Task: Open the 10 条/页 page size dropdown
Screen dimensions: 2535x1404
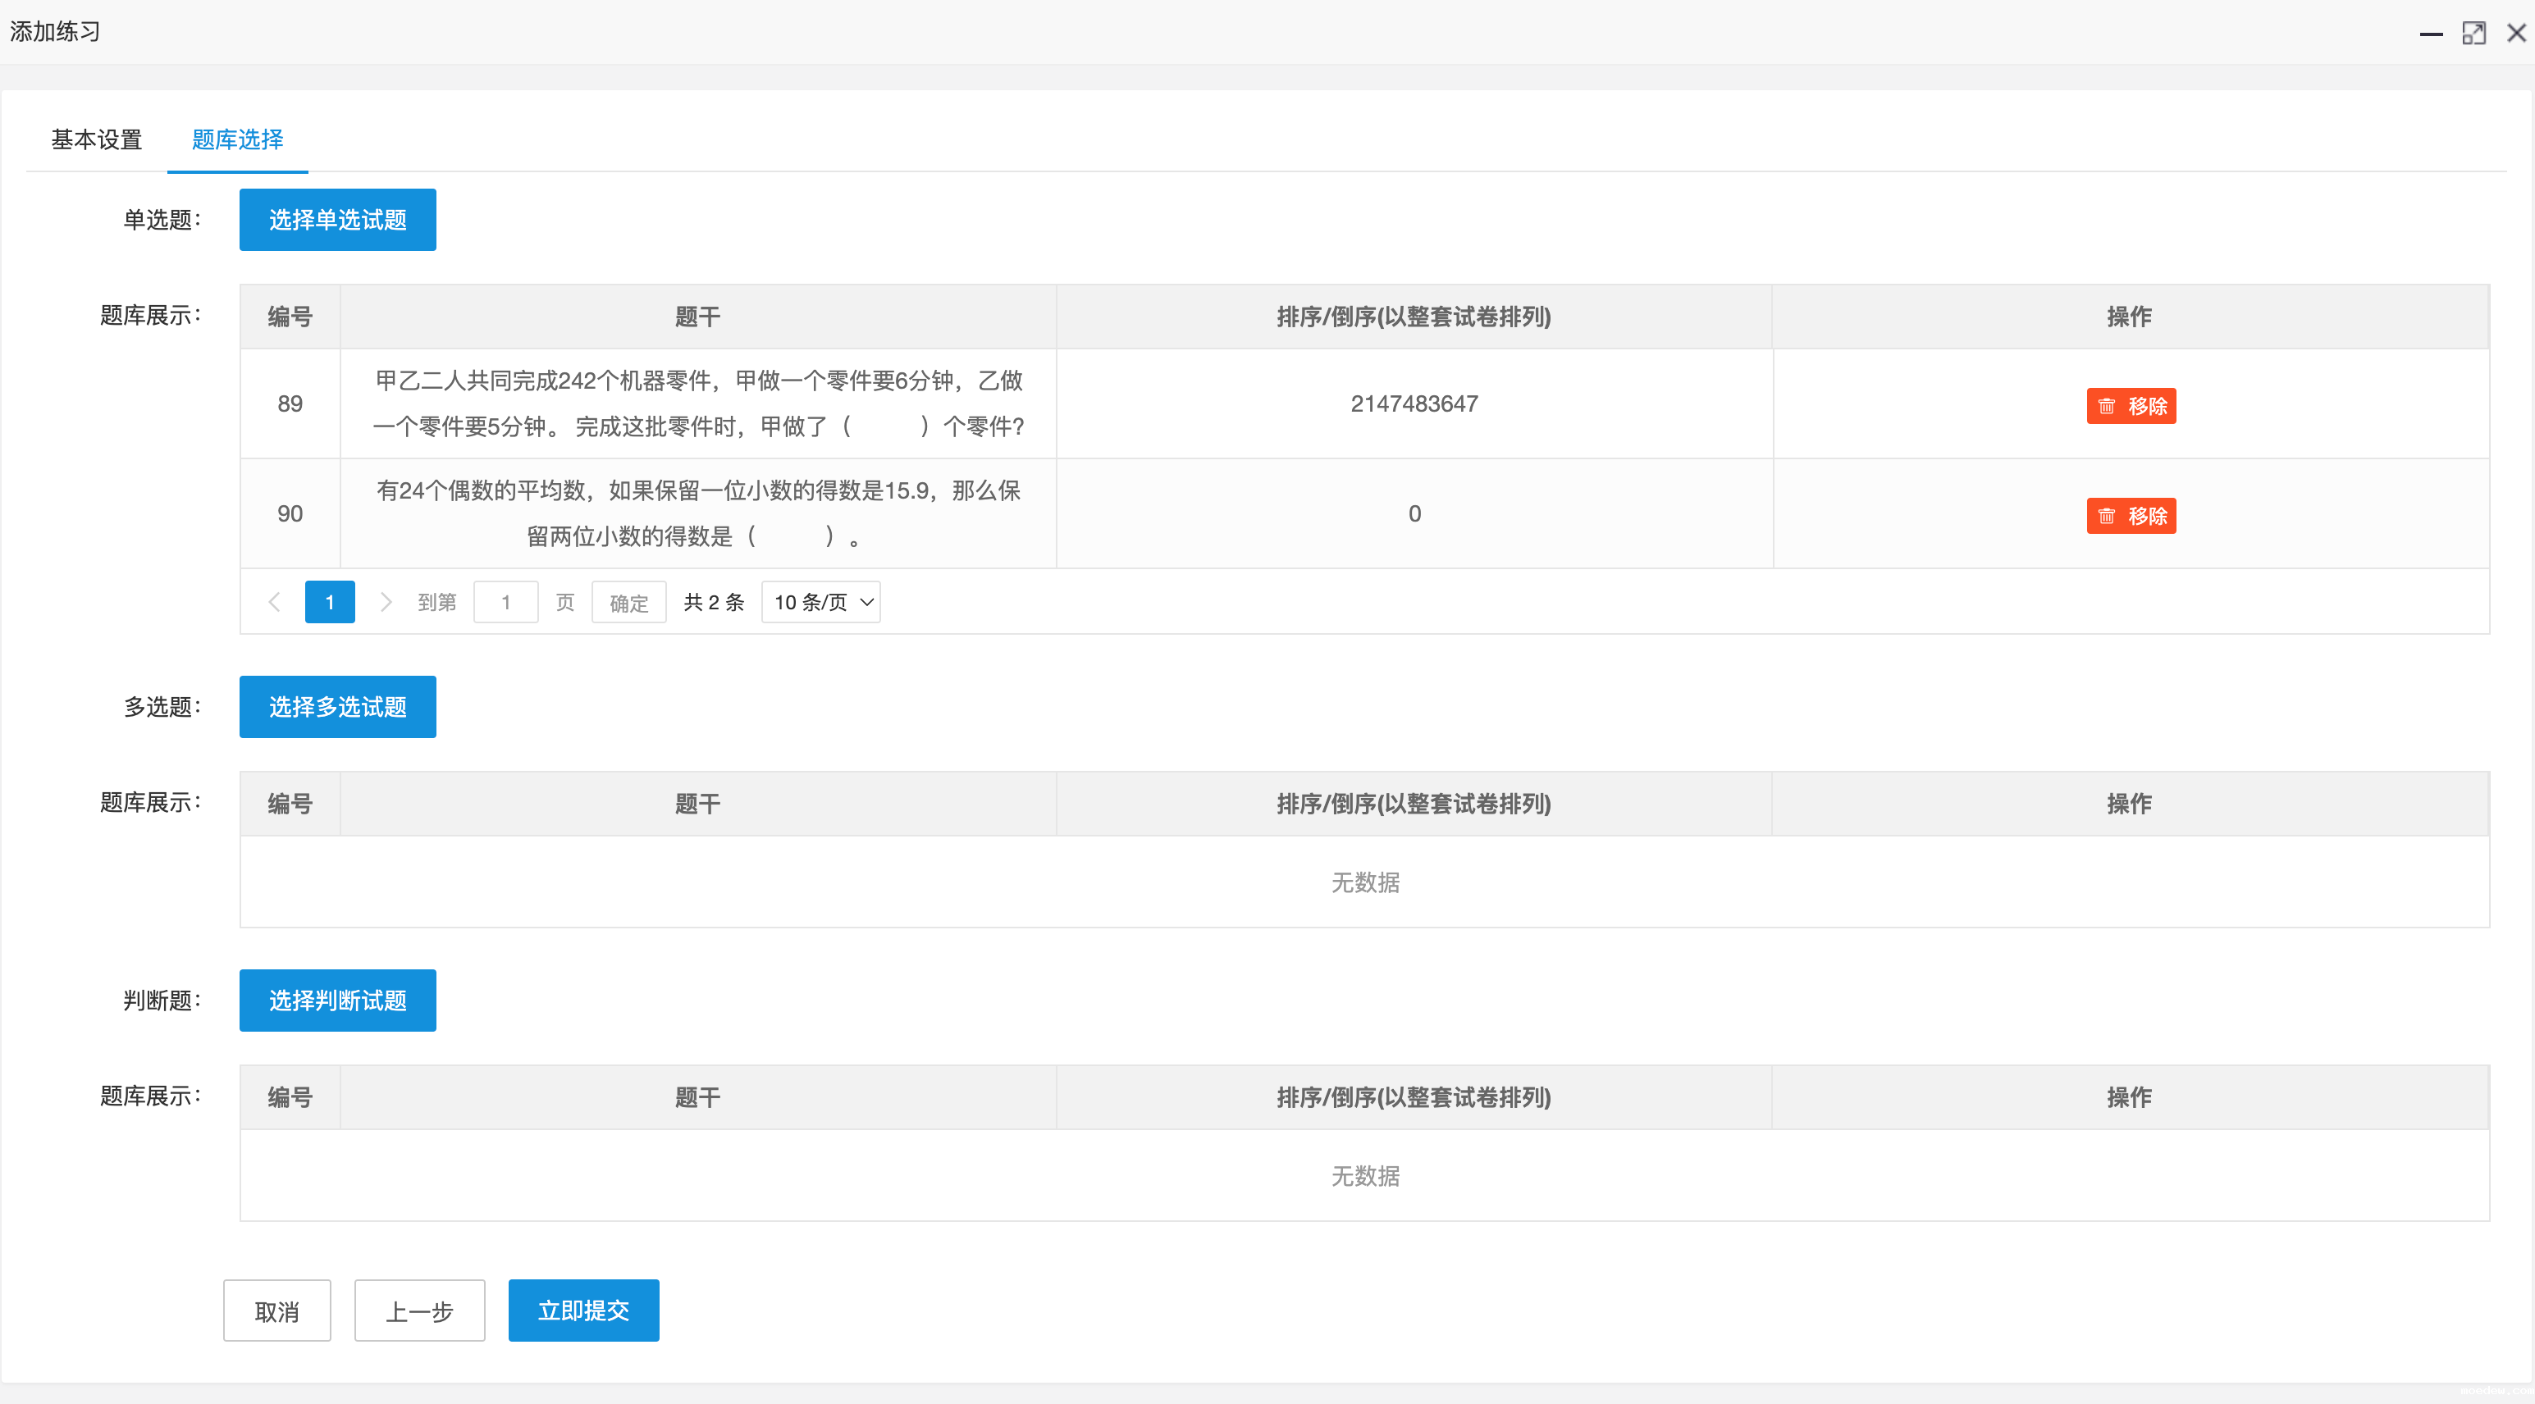Action: click(x=822, y=602)
